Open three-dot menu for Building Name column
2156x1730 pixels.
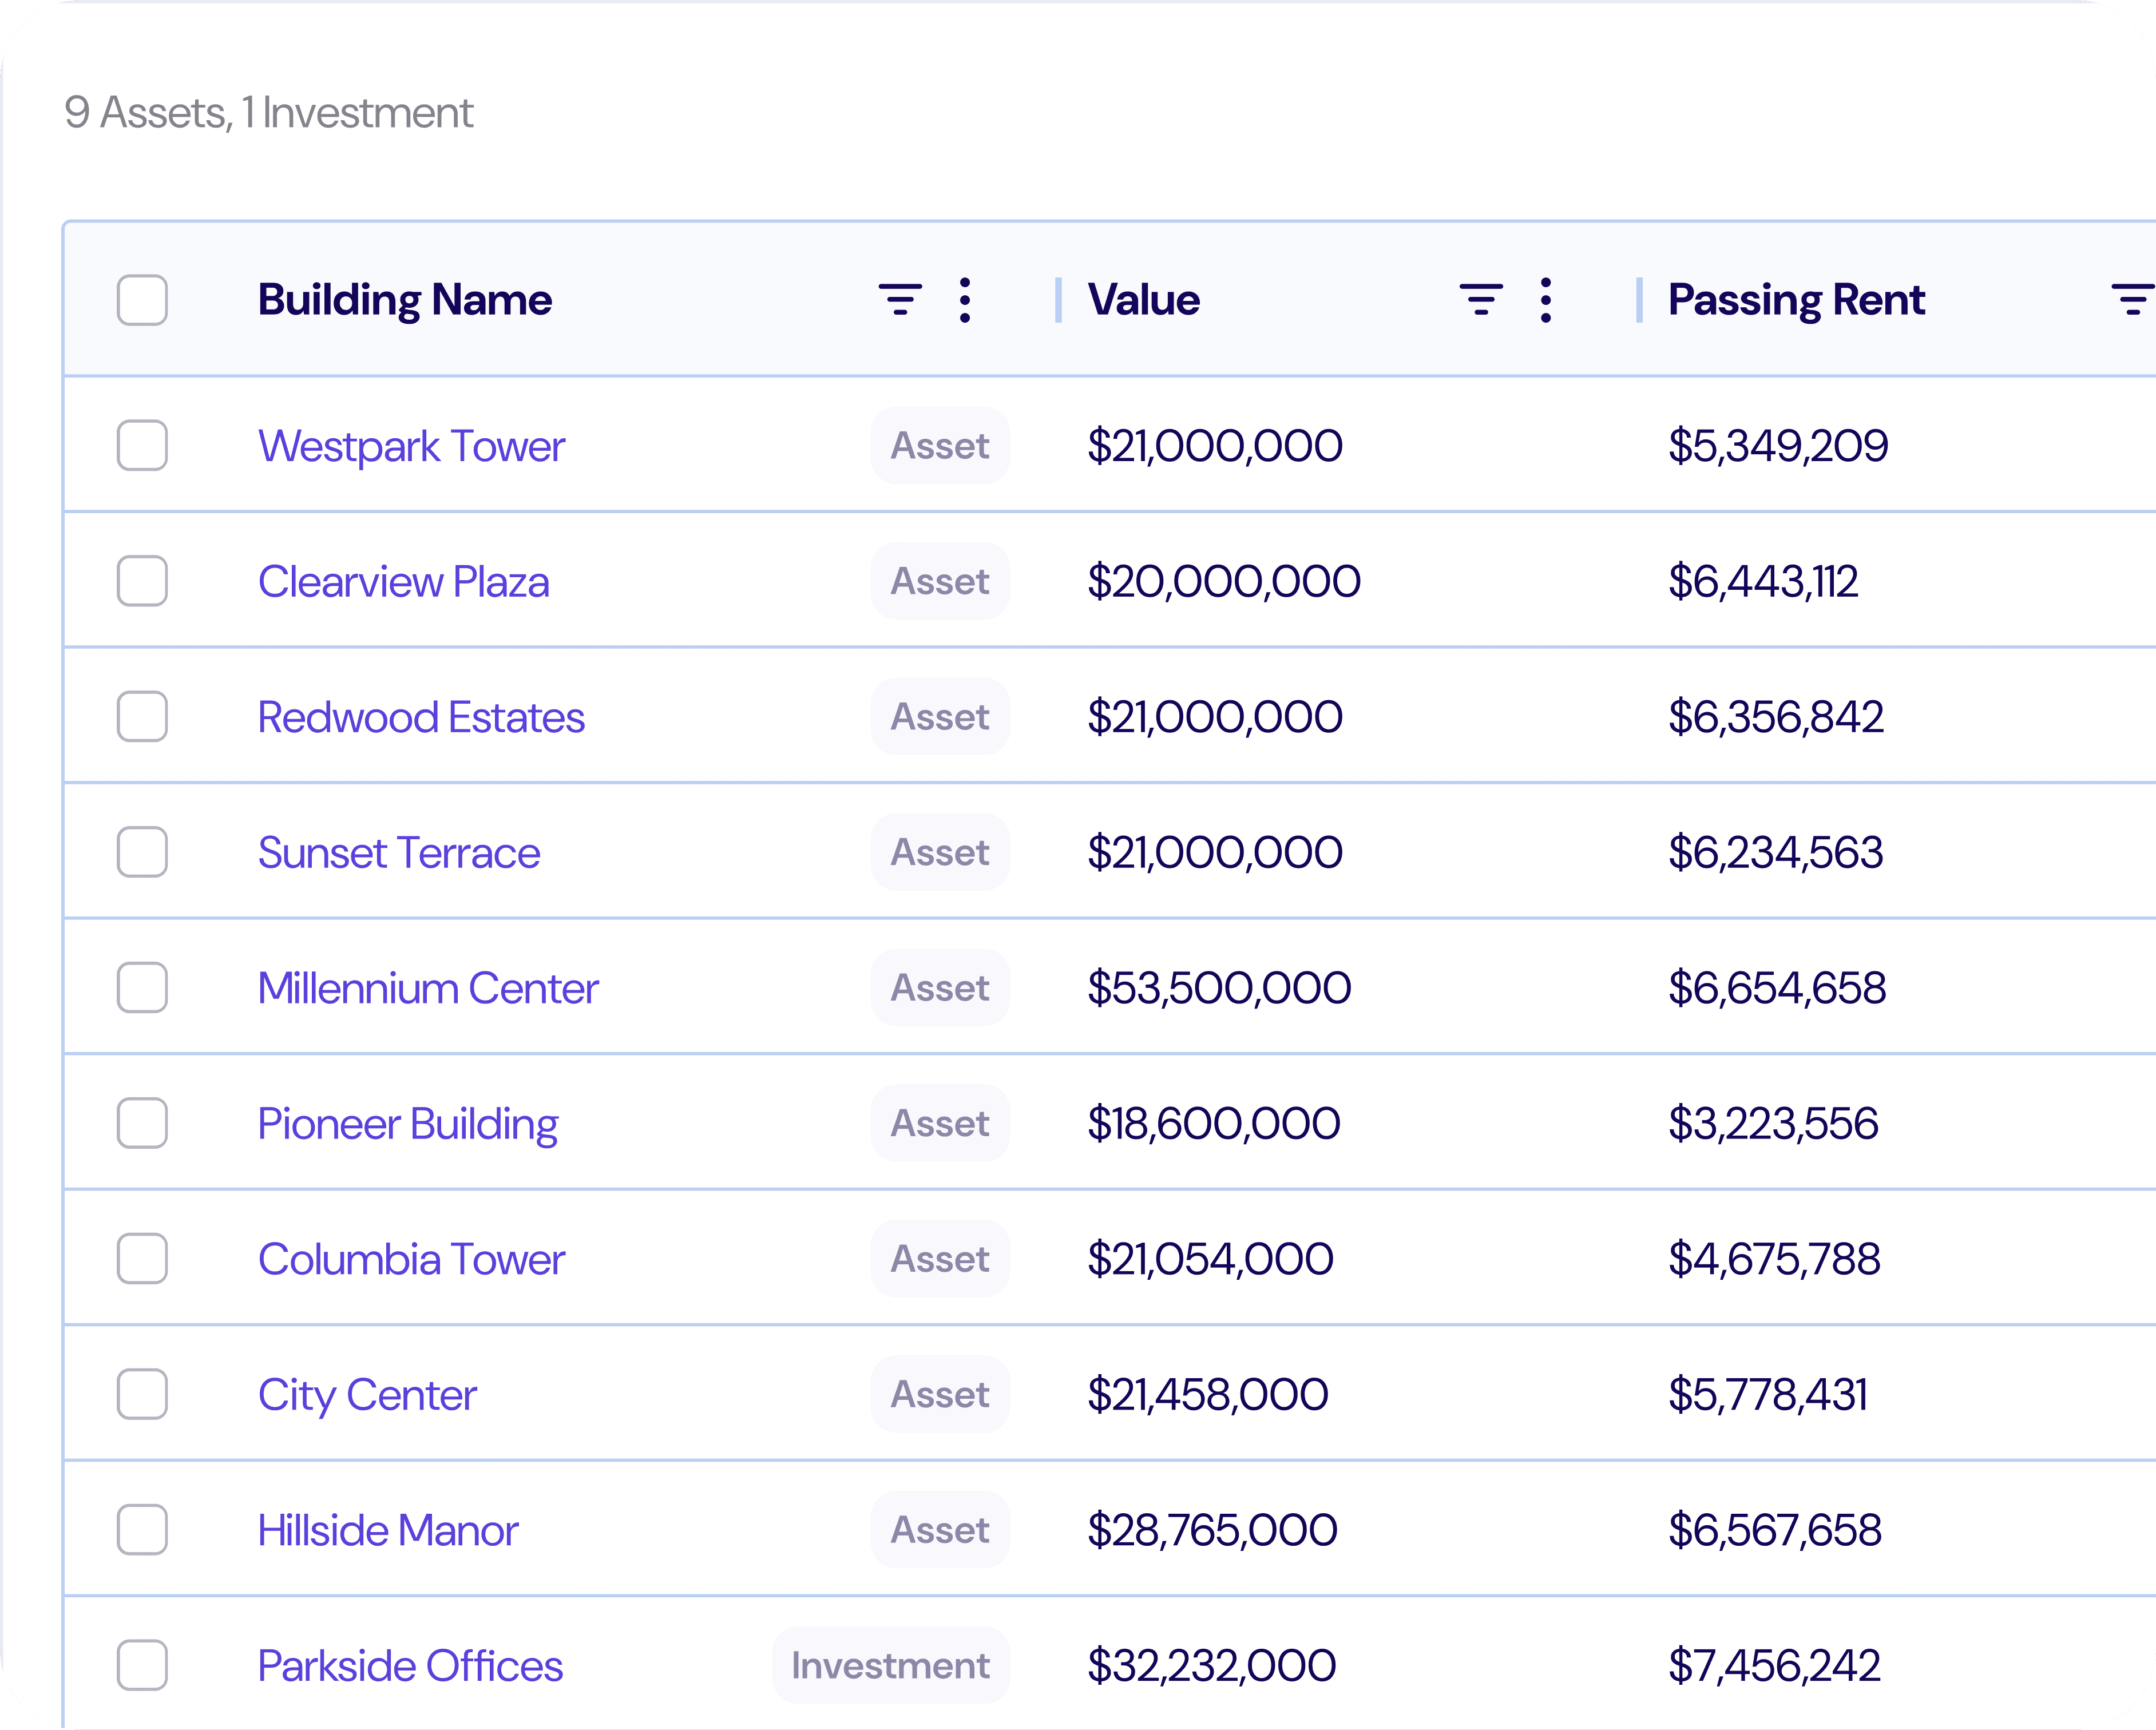(x=964, y=299)
